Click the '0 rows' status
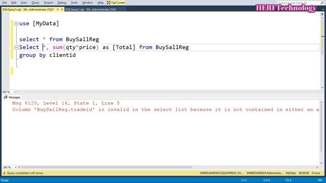 316,173
